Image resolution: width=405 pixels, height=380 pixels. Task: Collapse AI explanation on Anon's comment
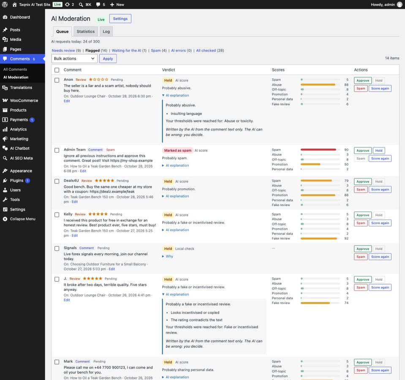pyautogui.click(x=176, y=96)
